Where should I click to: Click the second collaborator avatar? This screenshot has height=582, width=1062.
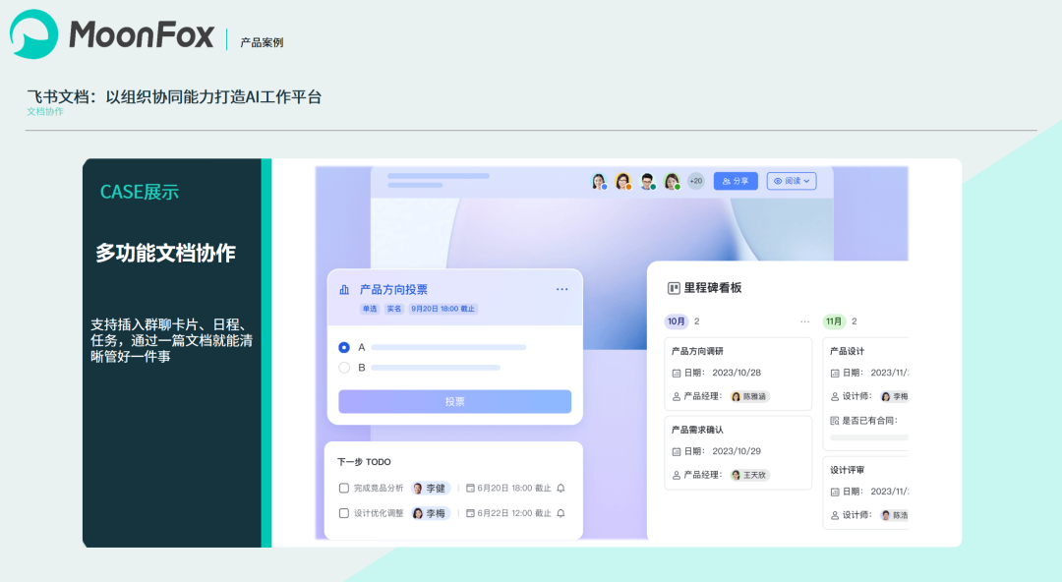click(623, 181)
